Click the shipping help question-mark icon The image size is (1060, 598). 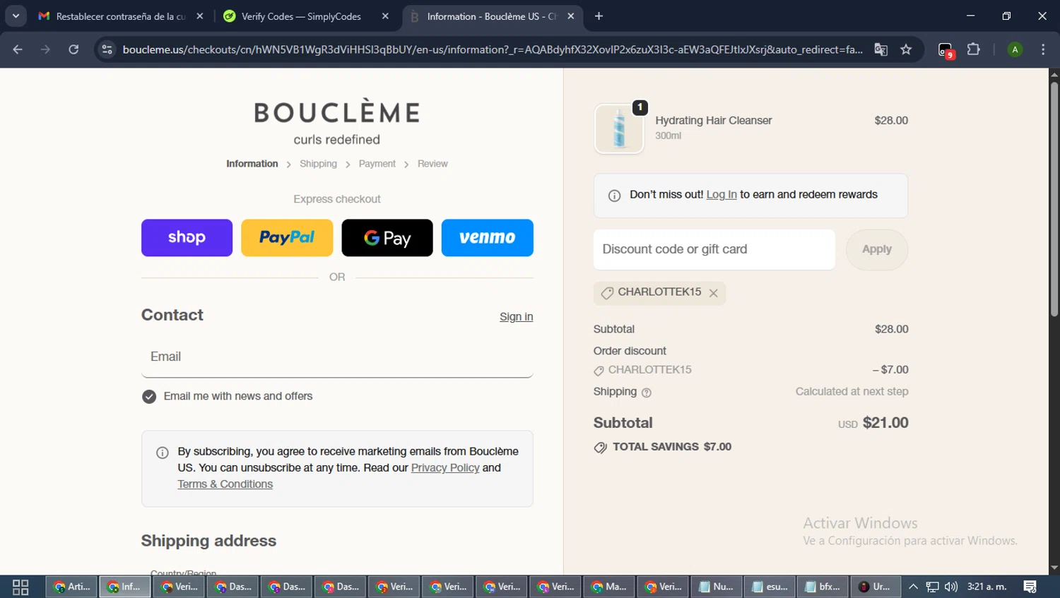pos(646,393)
